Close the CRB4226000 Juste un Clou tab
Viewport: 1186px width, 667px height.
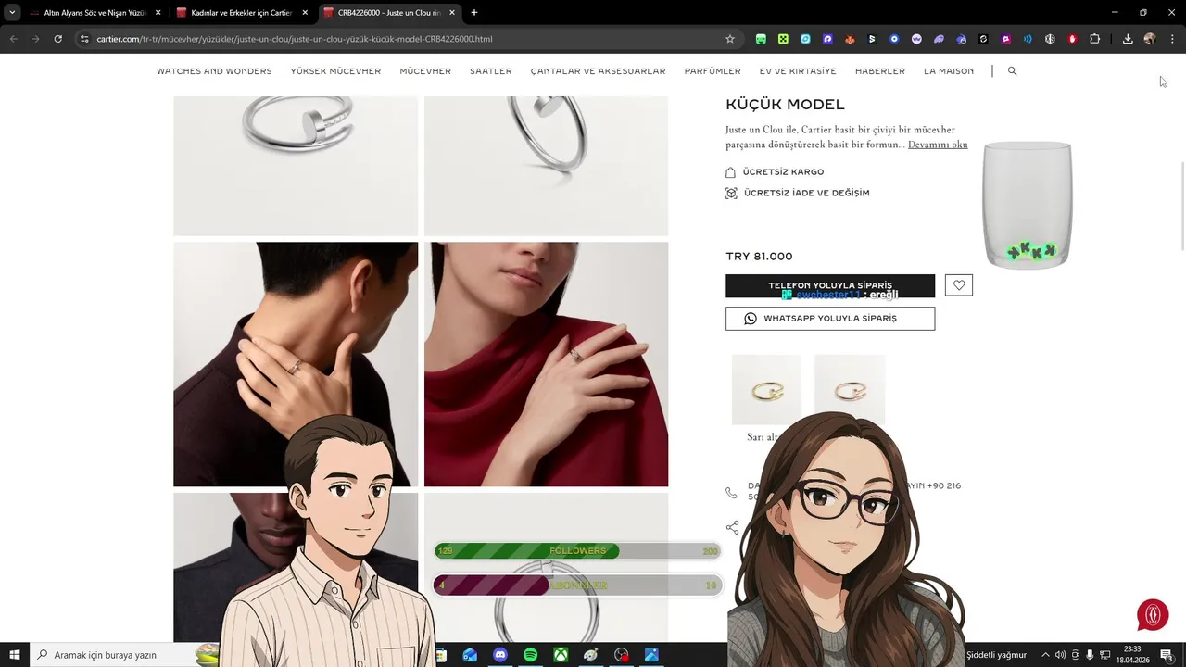[x=451, y=13]
